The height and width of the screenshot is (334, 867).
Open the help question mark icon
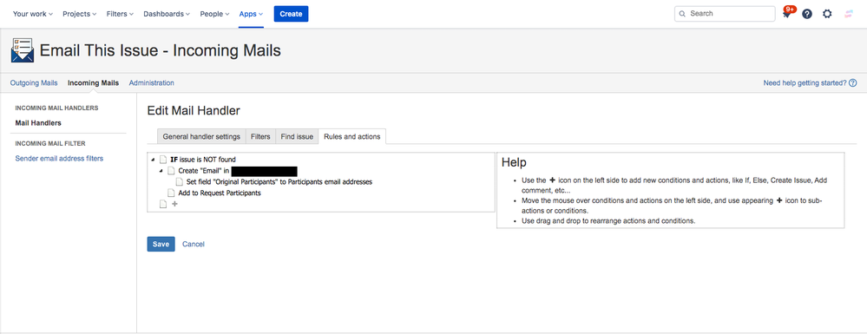tap(807, 14)
